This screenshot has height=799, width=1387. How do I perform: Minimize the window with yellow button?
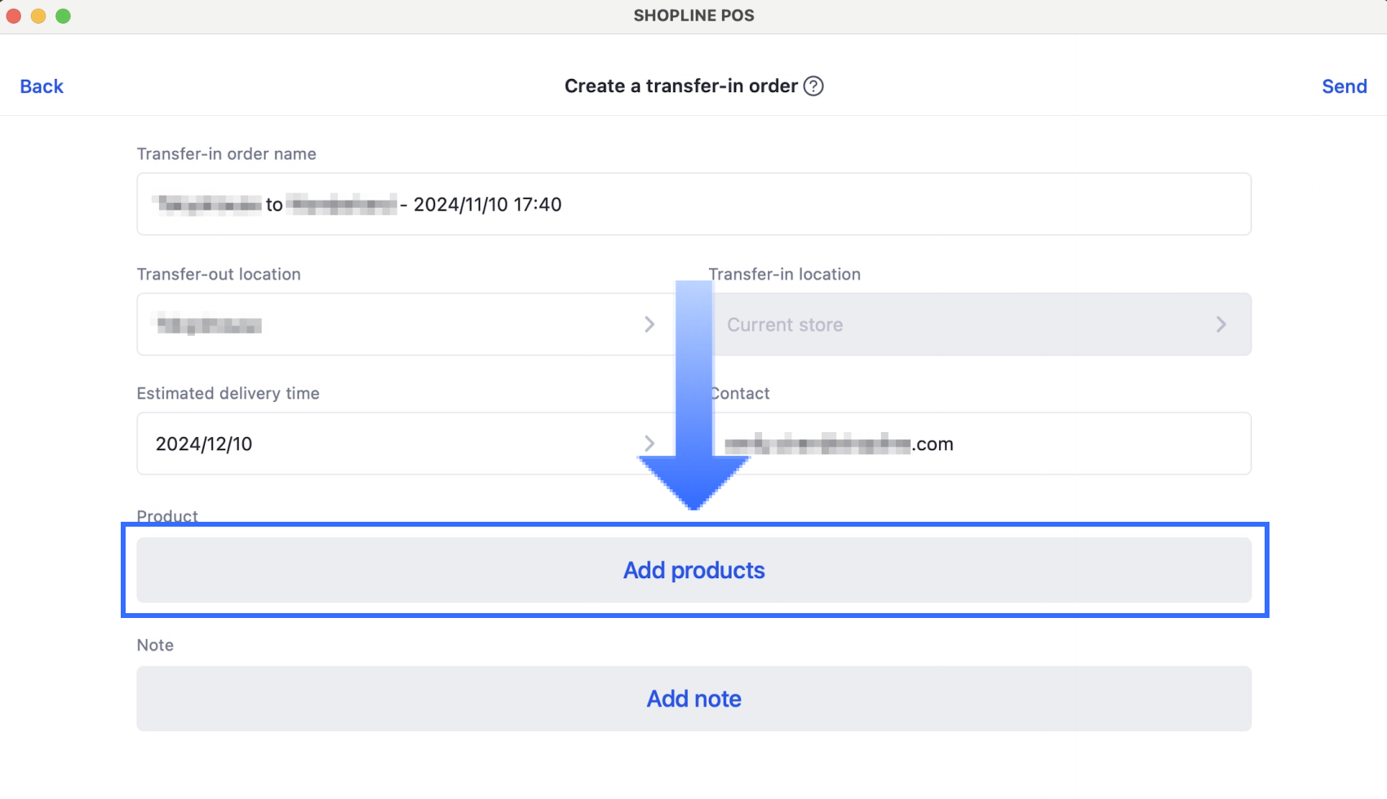[x=38, y=16]
